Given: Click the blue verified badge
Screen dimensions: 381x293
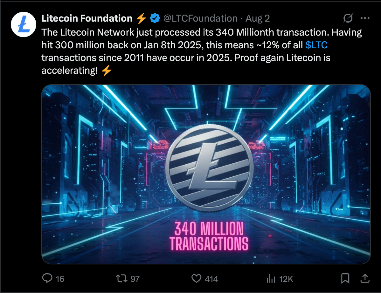Looking at the screenshot, I should (x=155, y=18).
